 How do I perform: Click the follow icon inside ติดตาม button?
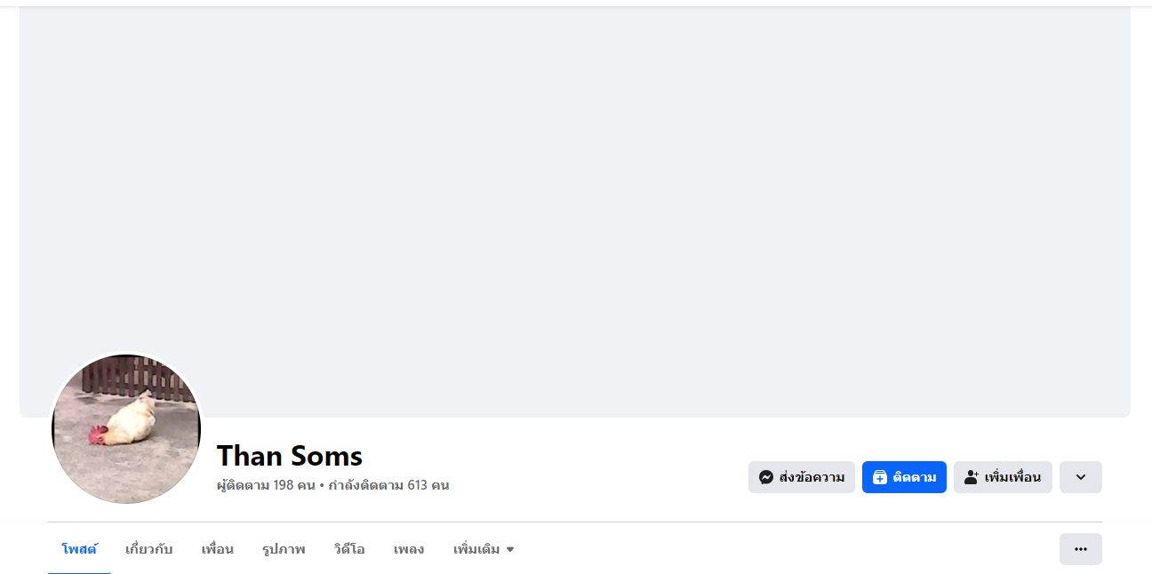880,477
